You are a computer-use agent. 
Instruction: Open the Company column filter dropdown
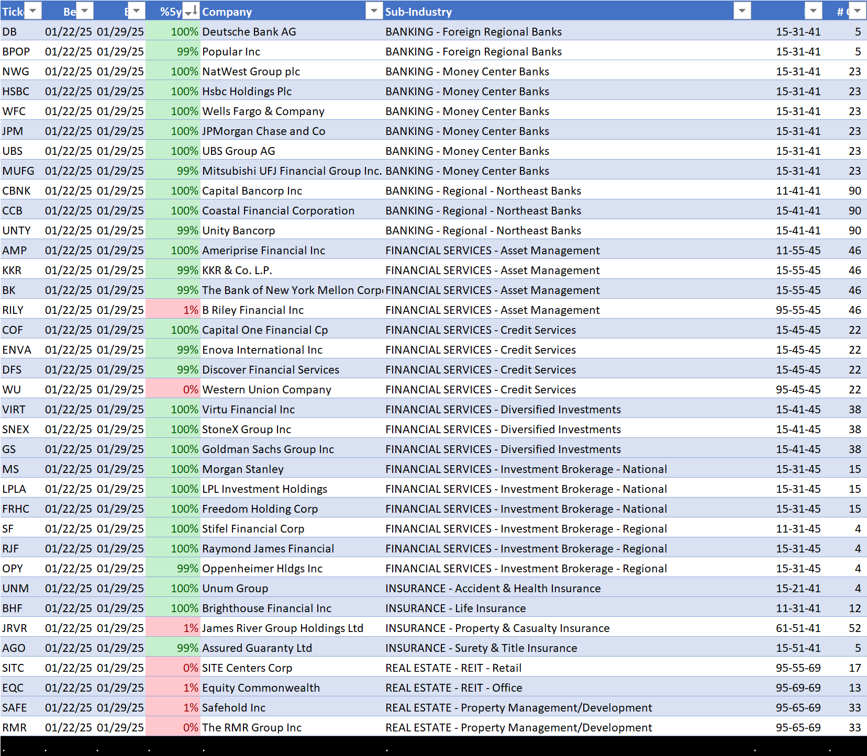374,11
